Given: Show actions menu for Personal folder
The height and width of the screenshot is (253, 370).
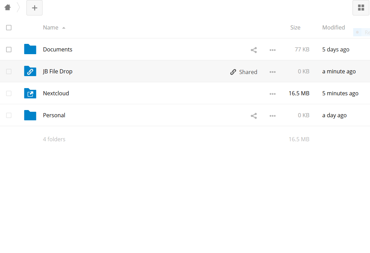Looking at the screenshot, I should click(273, 116).
